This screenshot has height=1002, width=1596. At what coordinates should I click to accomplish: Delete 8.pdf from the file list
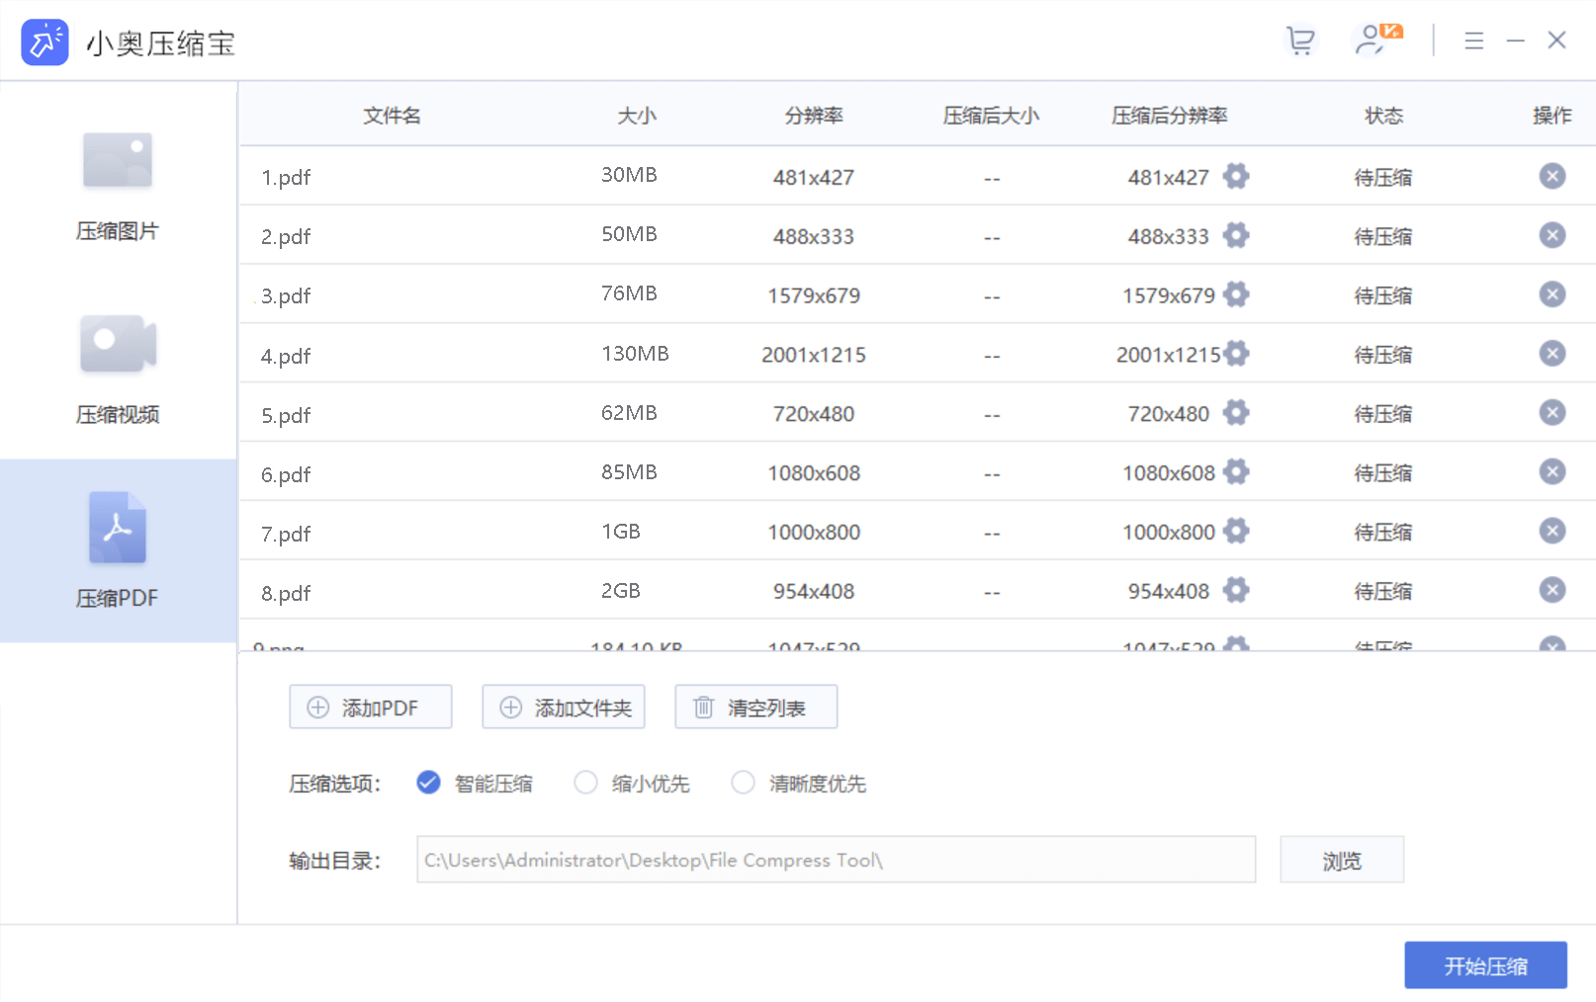tap(1552, 591)
